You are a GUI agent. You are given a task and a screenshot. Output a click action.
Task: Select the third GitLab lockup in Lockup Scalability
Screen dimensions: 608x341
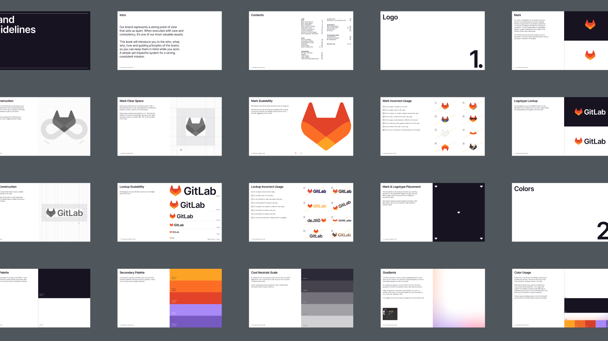click(181, 216)
